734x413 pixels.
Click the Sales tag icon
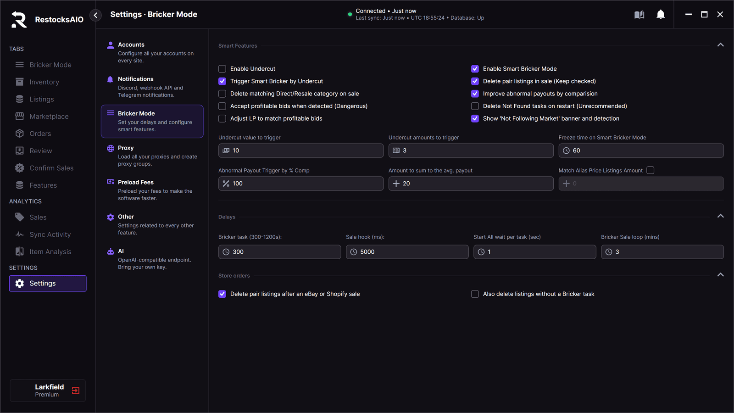point(20,217)
